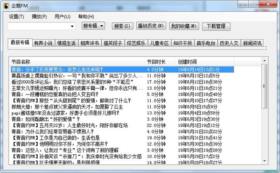Select row 郎朗大婚
Screen dimensions: 280x173
click(x=122, y=107)
